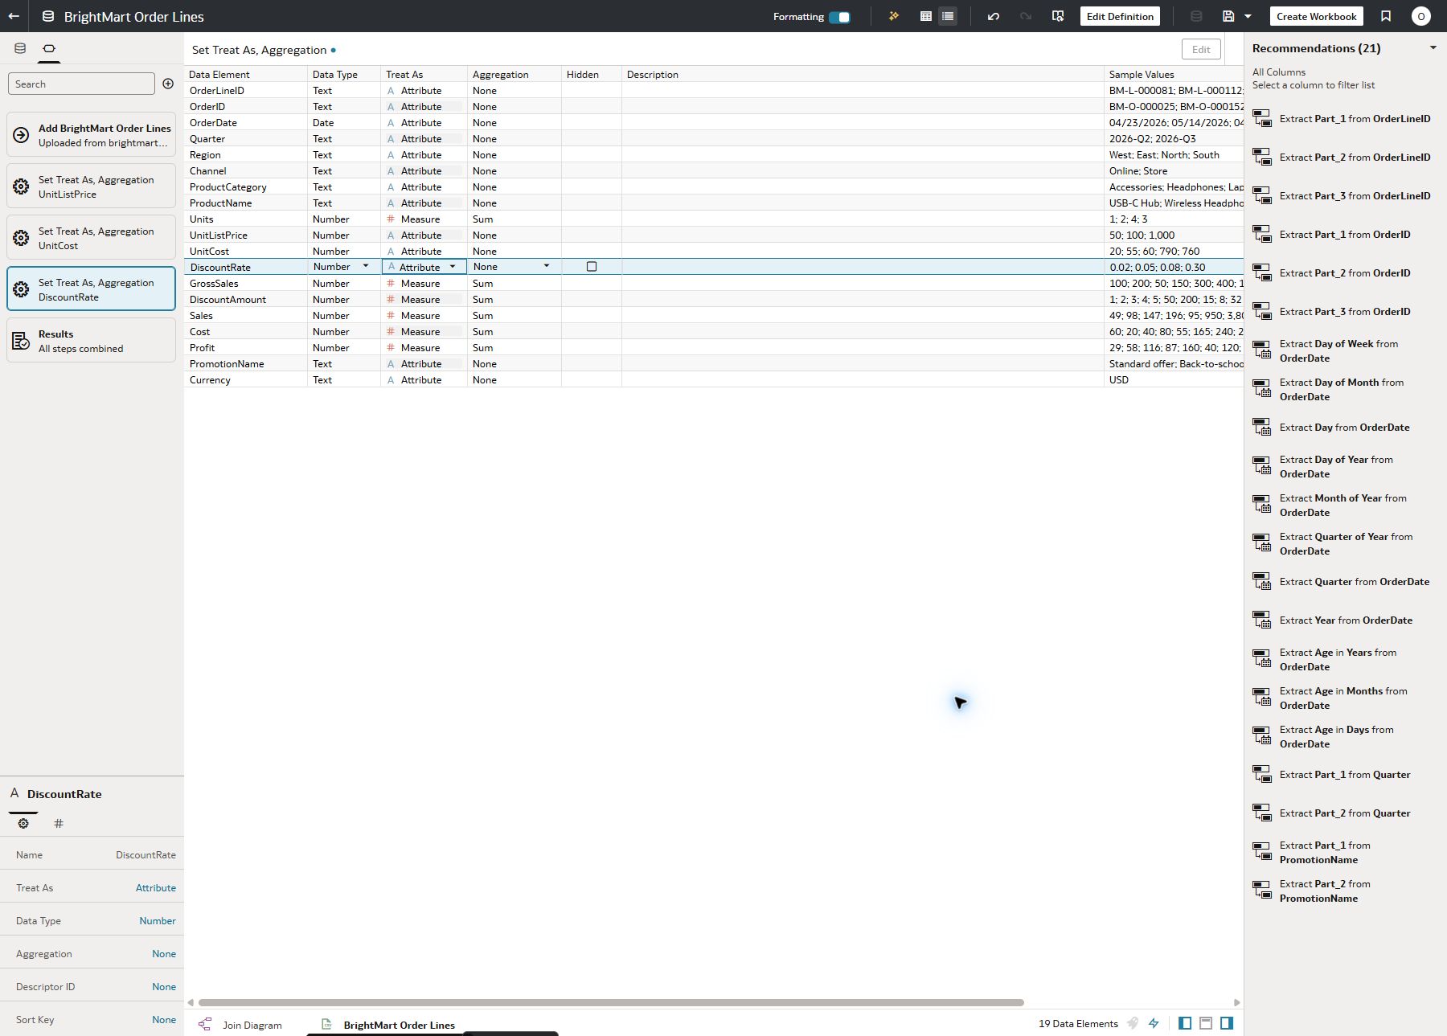Click the Join Diagram icon
The width and height of the screenshot is (1447, 1036).
point(205,1024)
